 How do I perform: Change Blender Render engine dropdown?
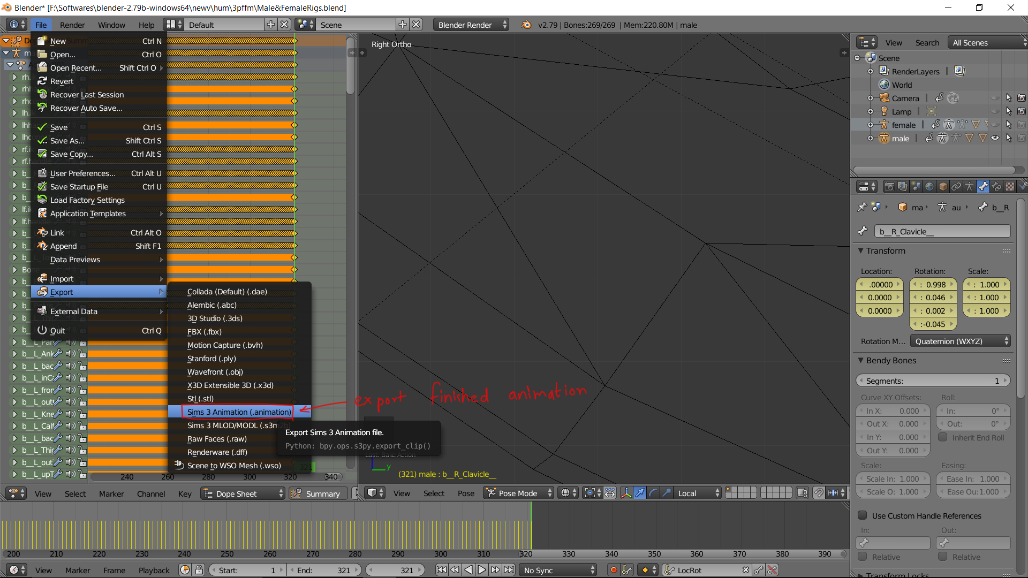[471, 25]
